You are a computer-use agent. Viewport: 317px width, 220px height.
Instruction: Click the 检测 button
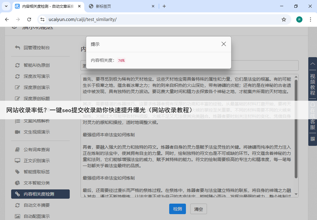[x=178, y=209]
